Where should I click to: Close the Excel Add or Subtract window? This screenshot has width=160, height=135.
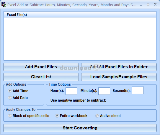click(x=155, y=4)
